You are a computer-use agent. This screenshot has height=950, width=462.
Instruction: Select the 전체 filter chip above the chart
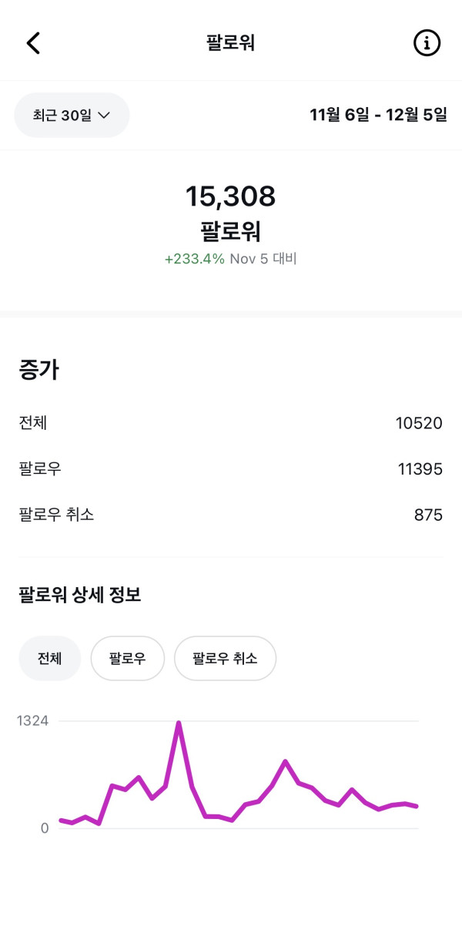click(x=49, y=659)
